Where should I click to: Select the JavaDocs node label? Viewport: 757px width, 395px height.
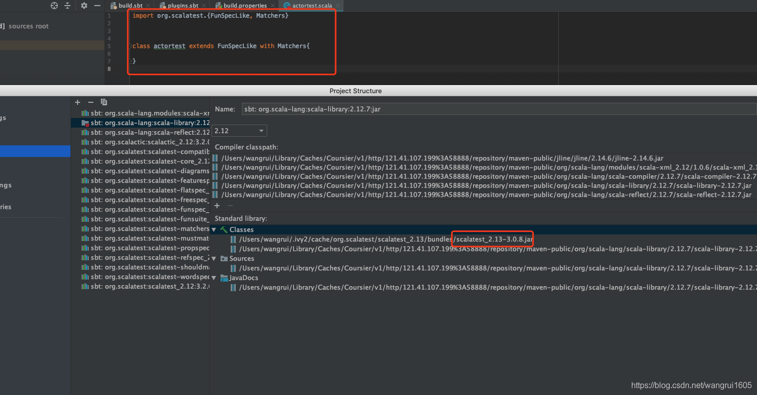tap(244, 278)
